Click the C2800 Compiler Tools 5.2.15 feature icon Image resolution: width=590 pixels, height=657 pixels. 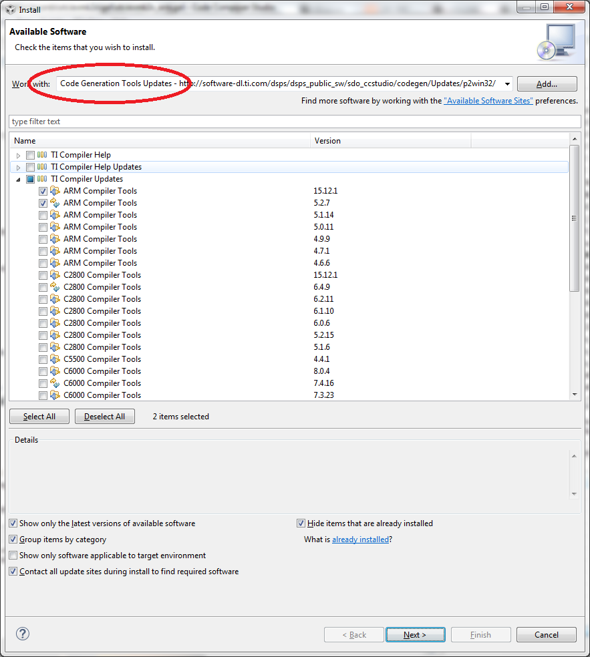pyautogui.click(x=55, y=335)
